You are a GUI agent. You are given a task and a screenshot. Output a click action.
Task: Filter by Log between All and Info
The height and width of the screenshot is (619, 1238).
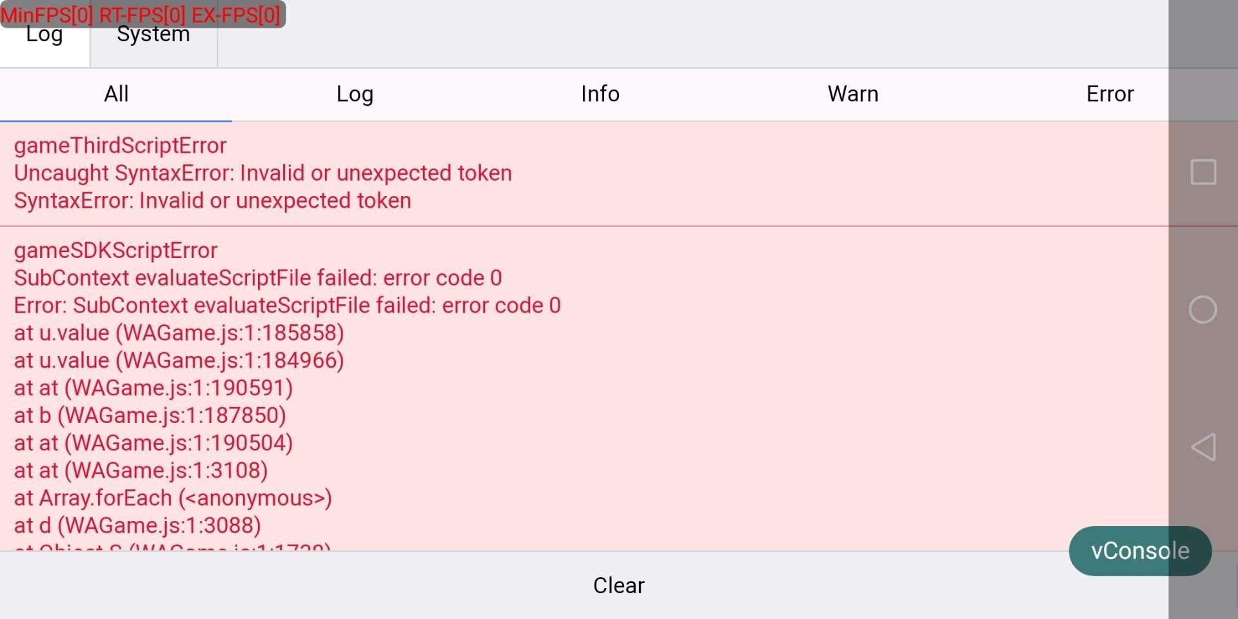[x=355, y=94]
